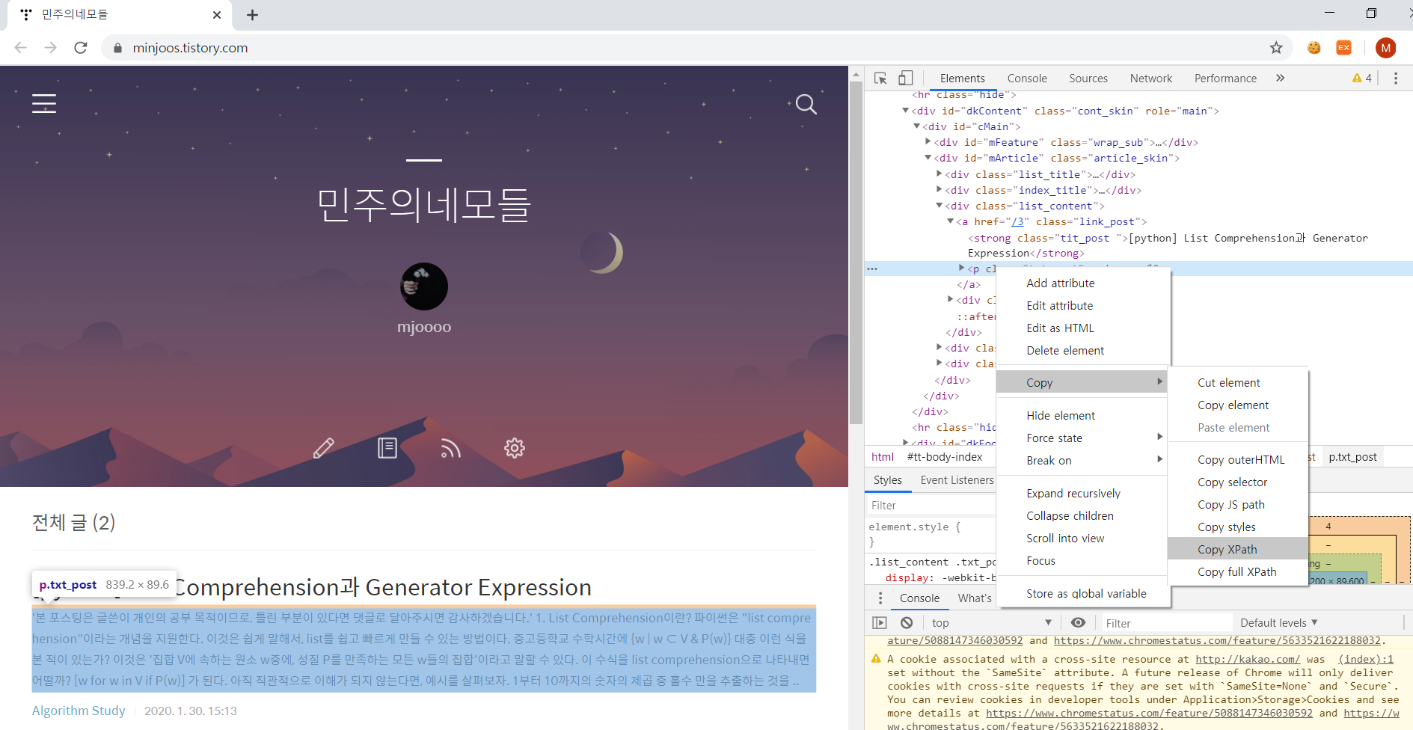Viewport: 1413px width, 730px height.
Task: Expand the div#mFeature node
Action: coord(928,141)
